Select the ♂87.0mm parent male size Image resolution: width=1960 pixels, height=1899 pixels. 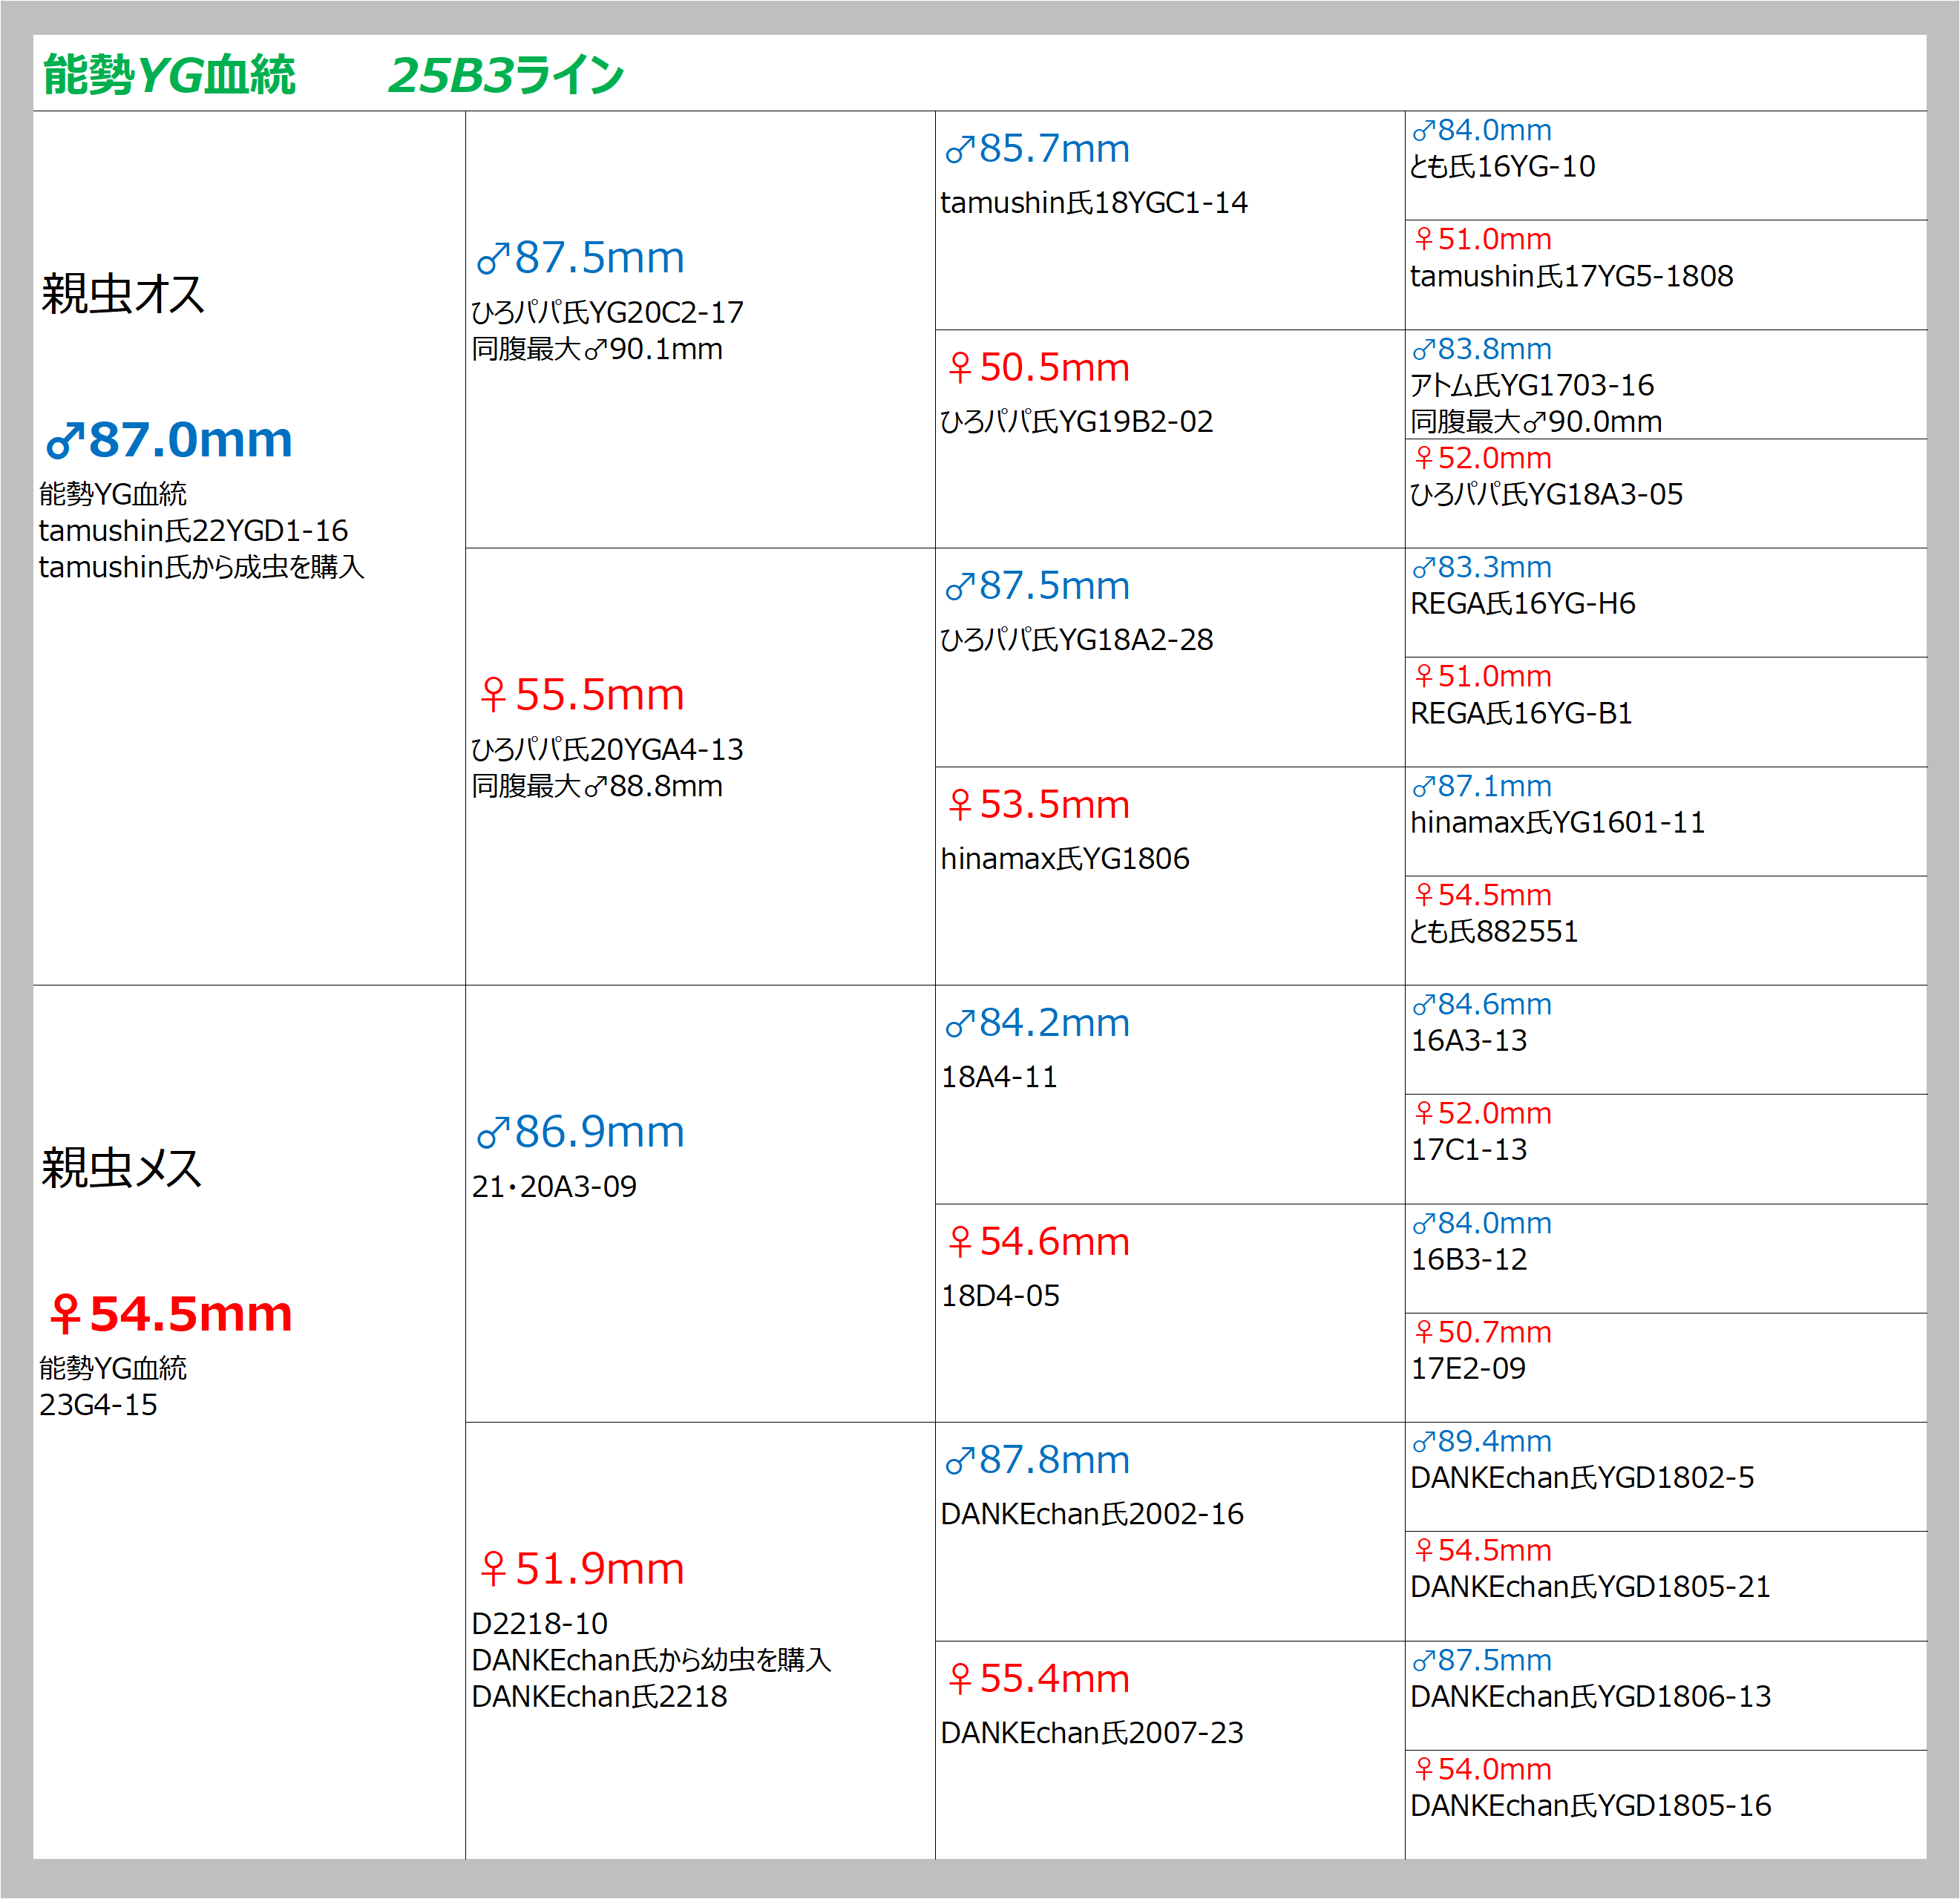tap(170, 440)
